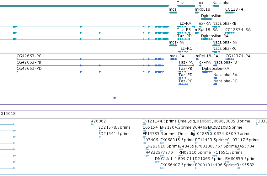Select the EK068315.5prime EST feature

click(162, 143)
